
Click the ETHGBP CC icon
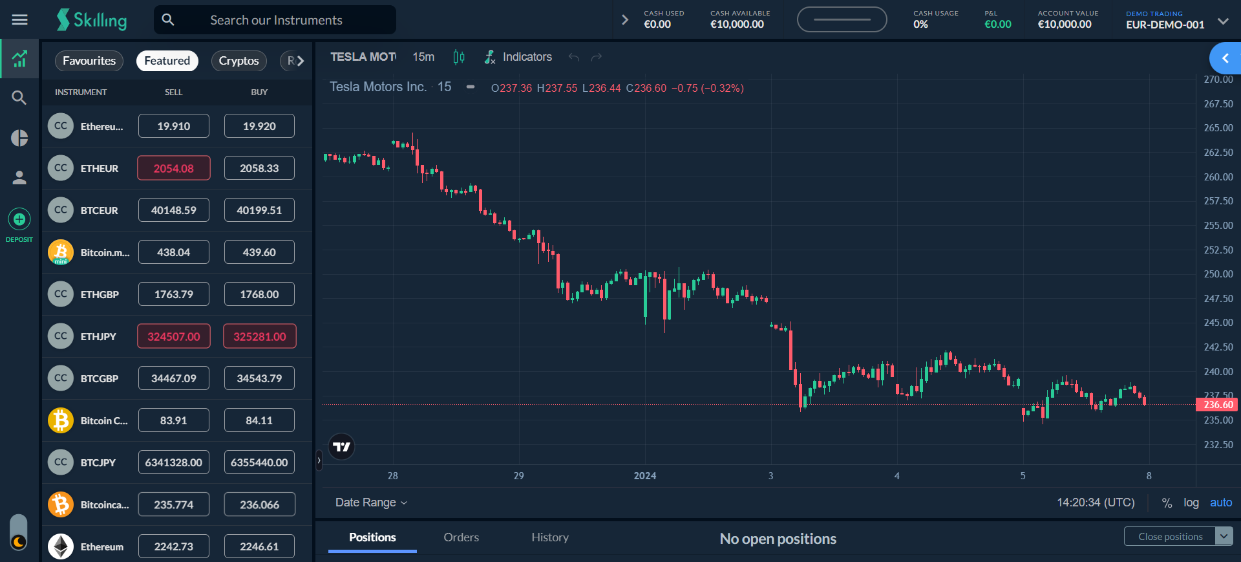tap(61, 294)
